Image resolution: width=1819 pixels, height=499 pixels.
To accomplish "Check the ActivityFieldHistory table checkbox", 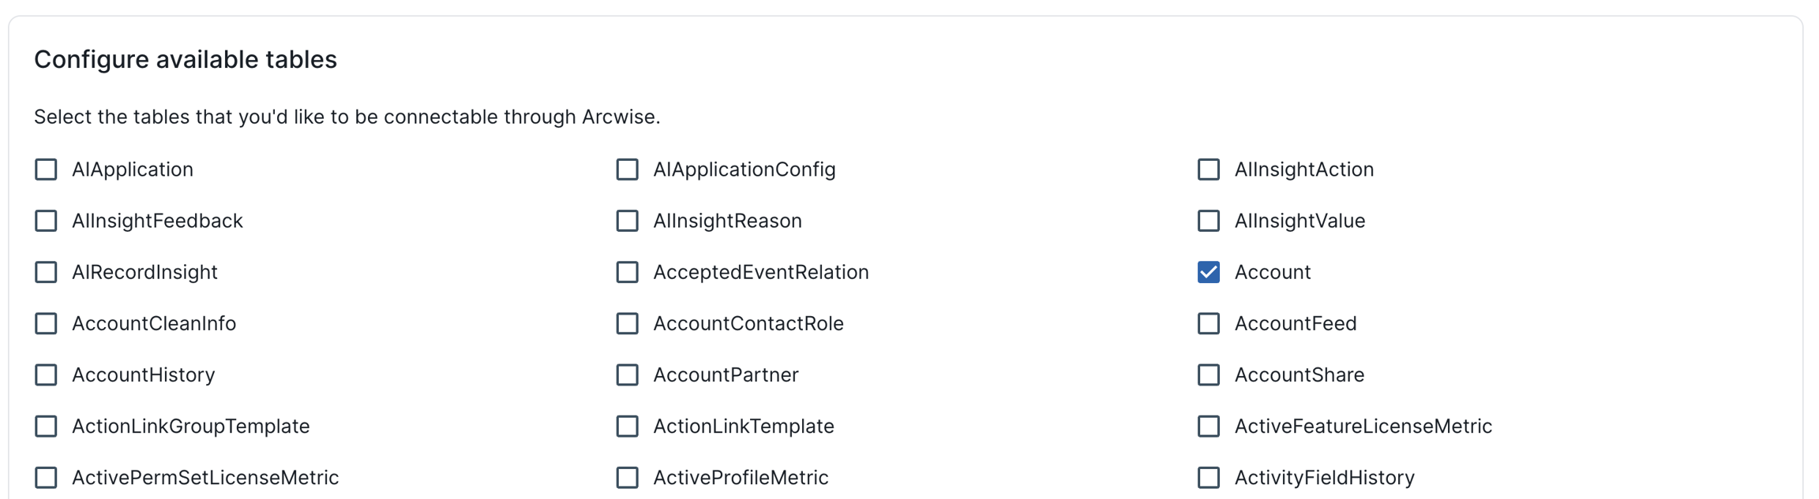I will 1208,477.
